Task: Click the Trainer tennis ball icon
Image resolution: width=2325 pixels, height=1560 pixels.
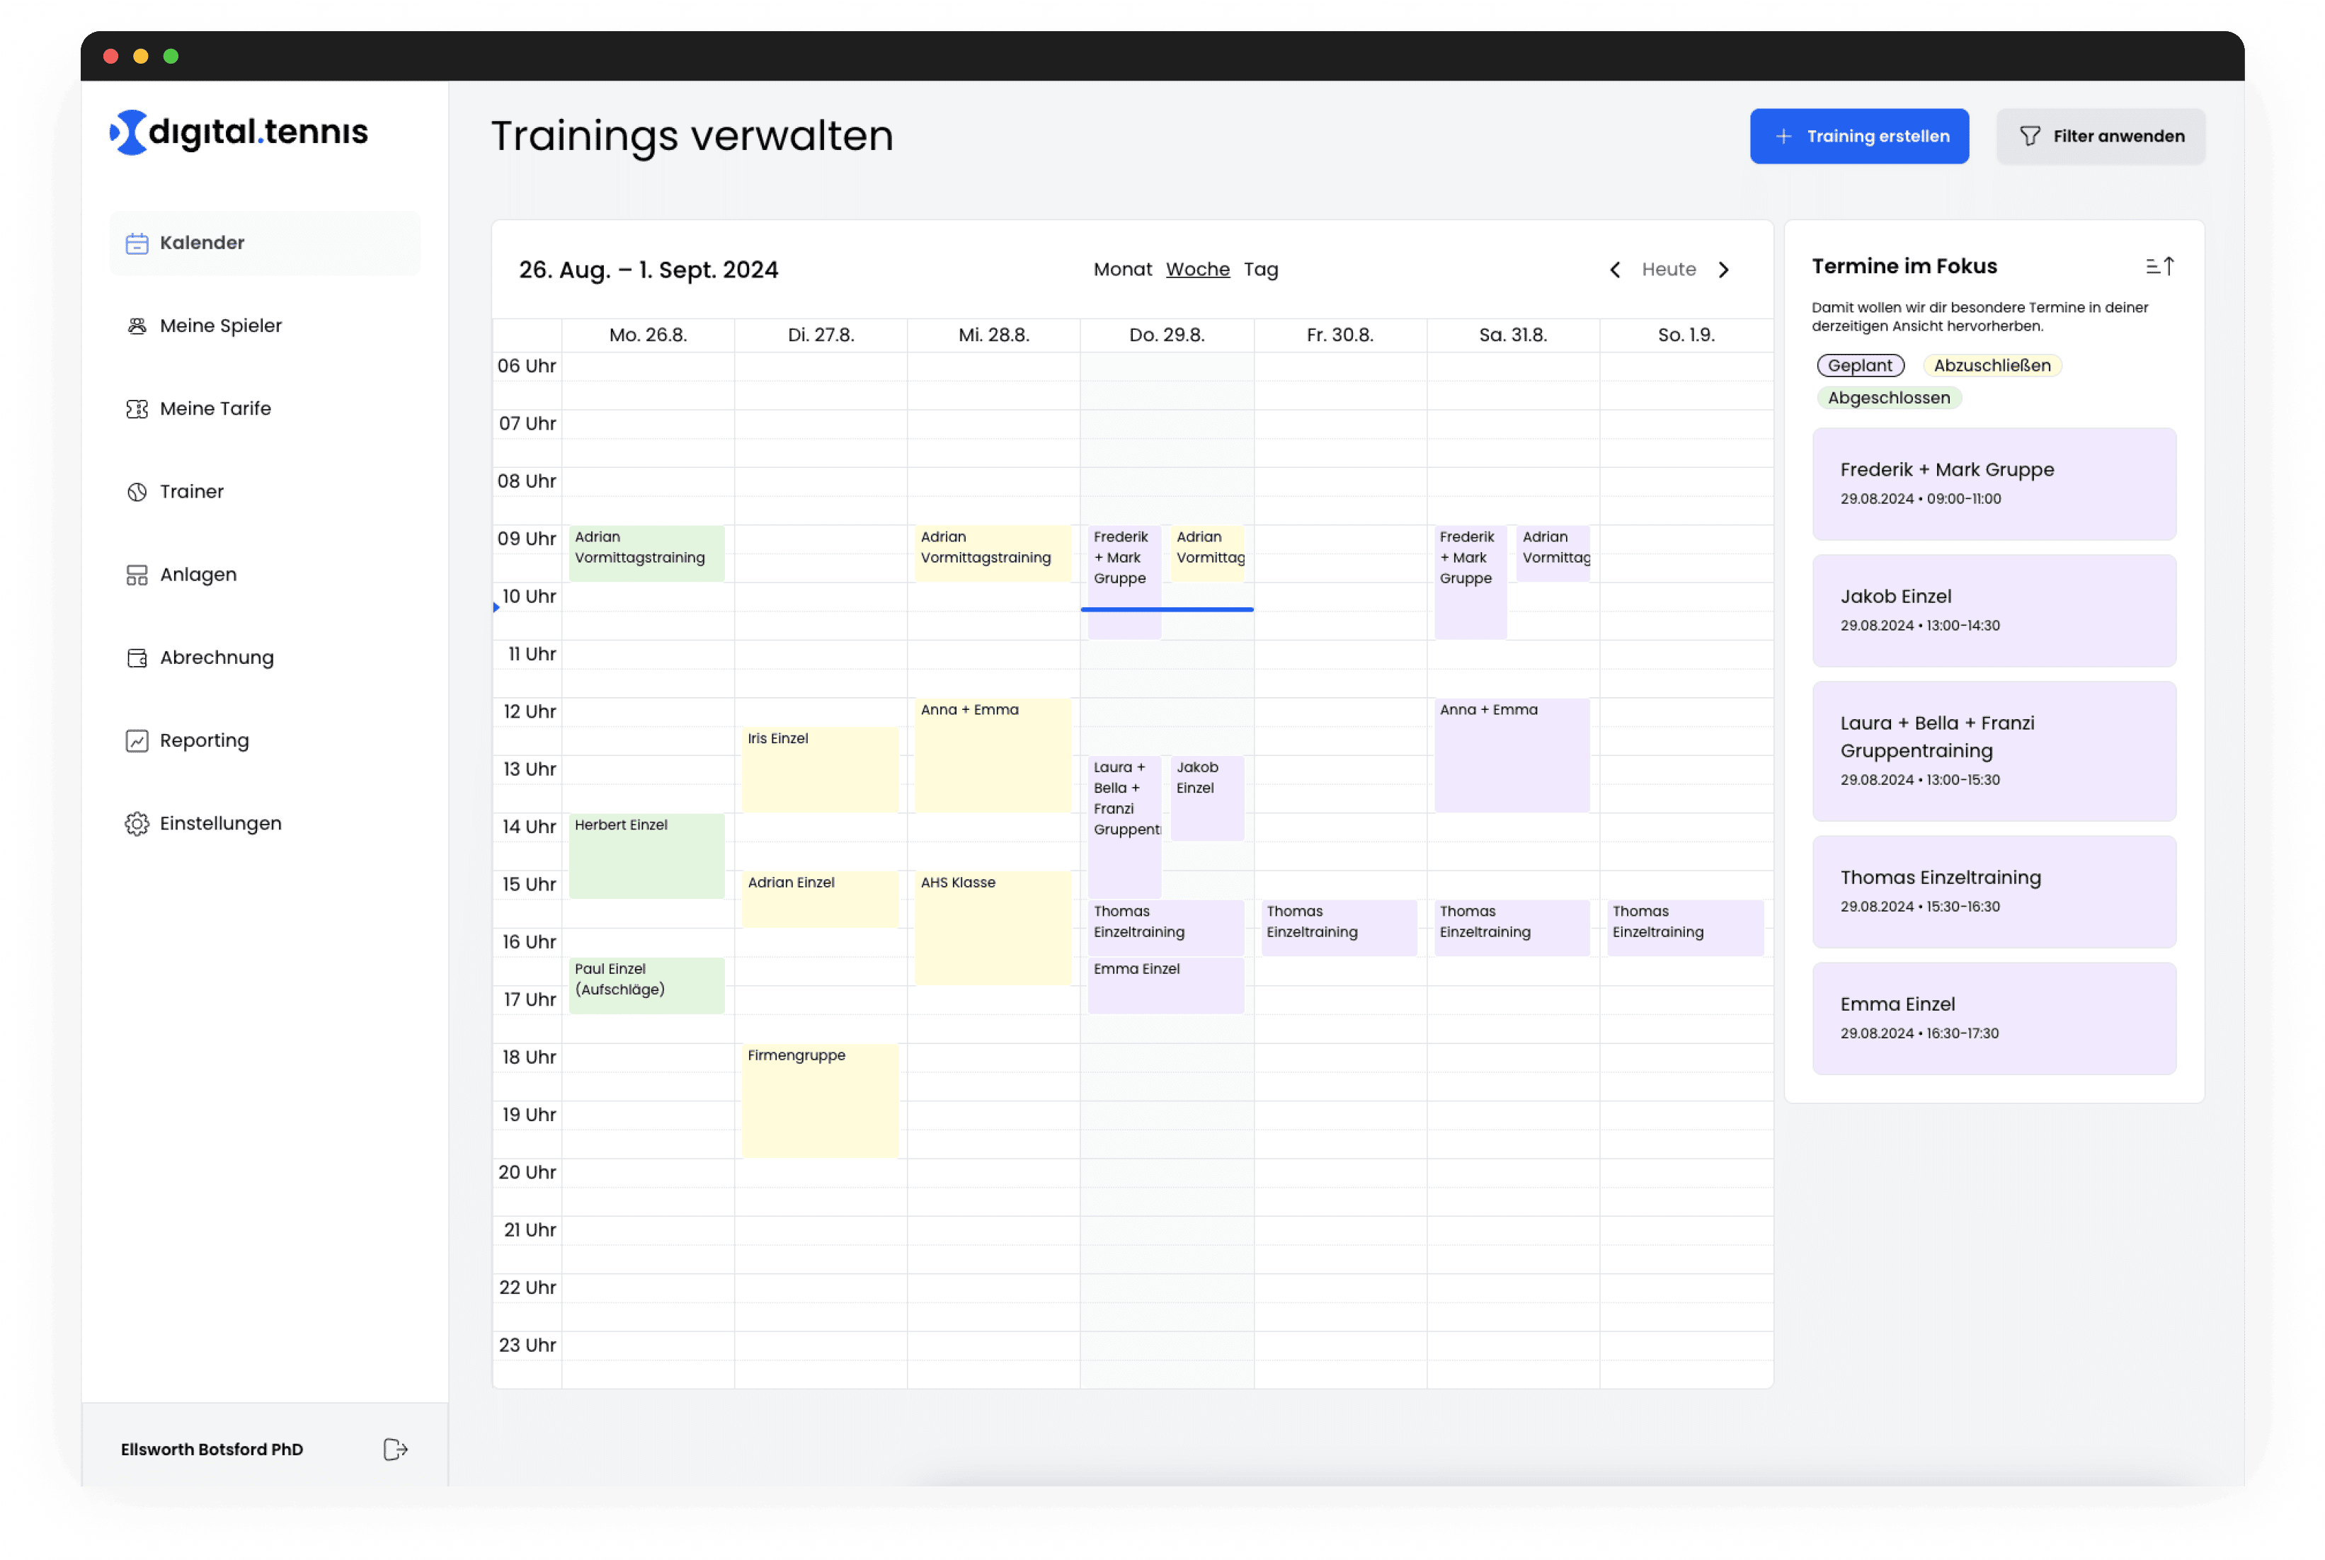Action: click(137, 491)
